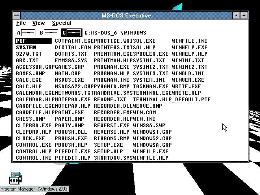Select SETUP.EXE file

pos(108,145)
